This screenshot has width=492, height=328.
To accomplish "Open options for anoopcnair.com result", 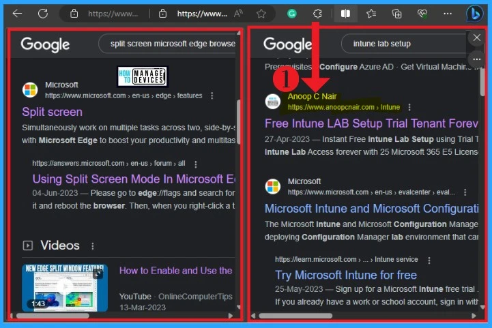I will click(409, 107).
